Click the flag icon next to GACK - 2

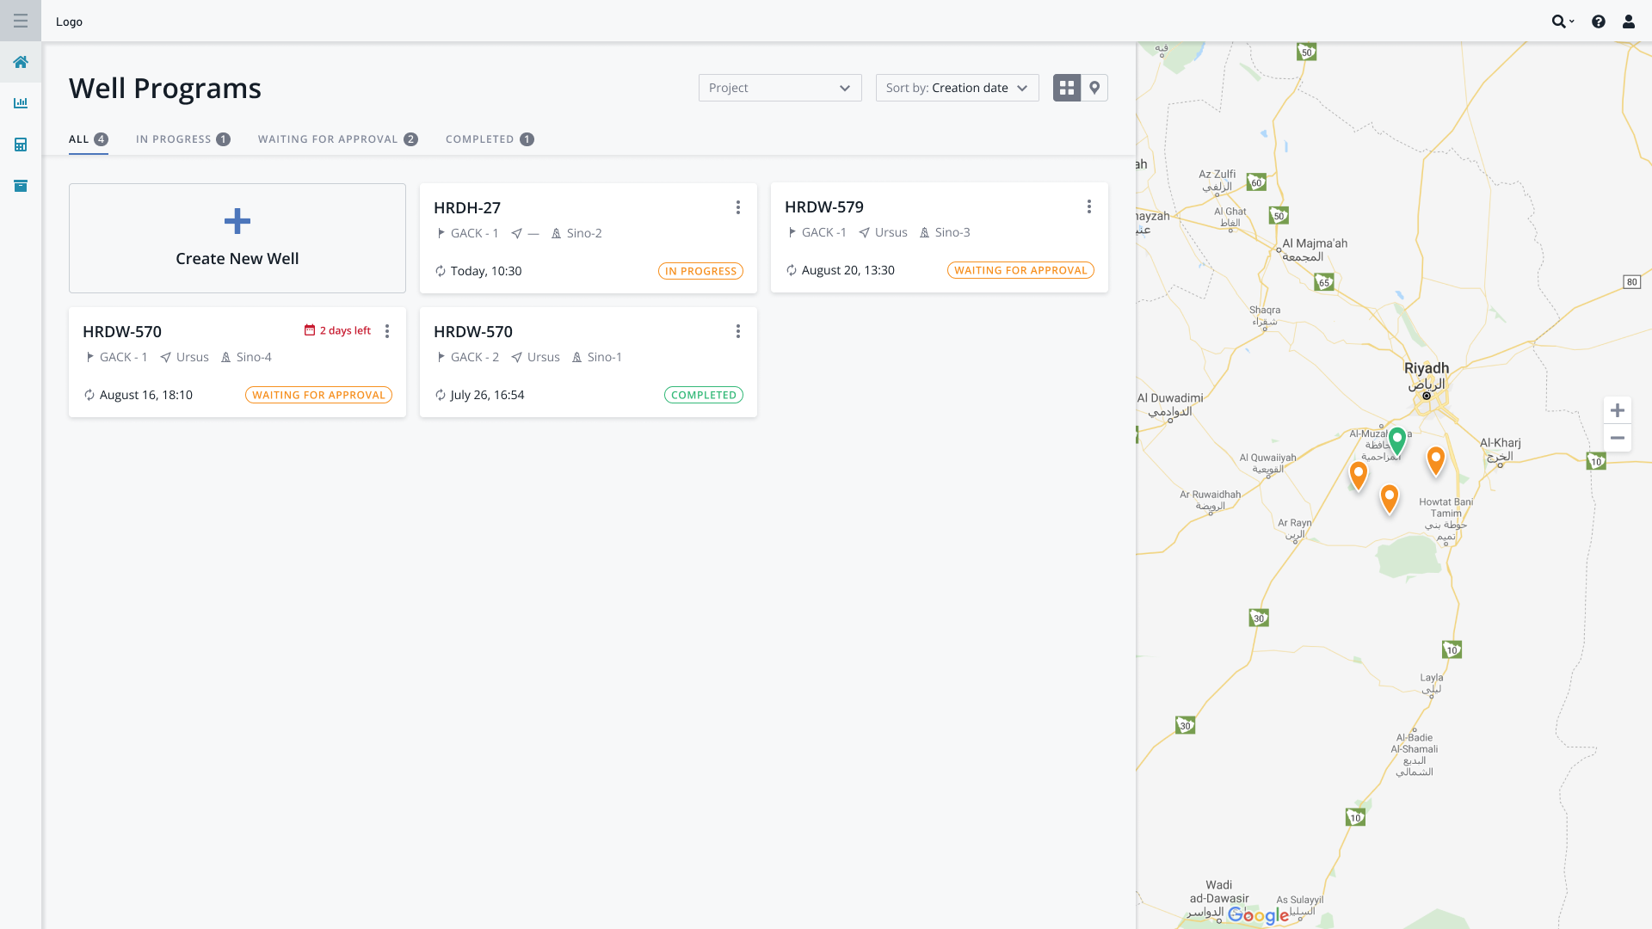click(441, 357)
